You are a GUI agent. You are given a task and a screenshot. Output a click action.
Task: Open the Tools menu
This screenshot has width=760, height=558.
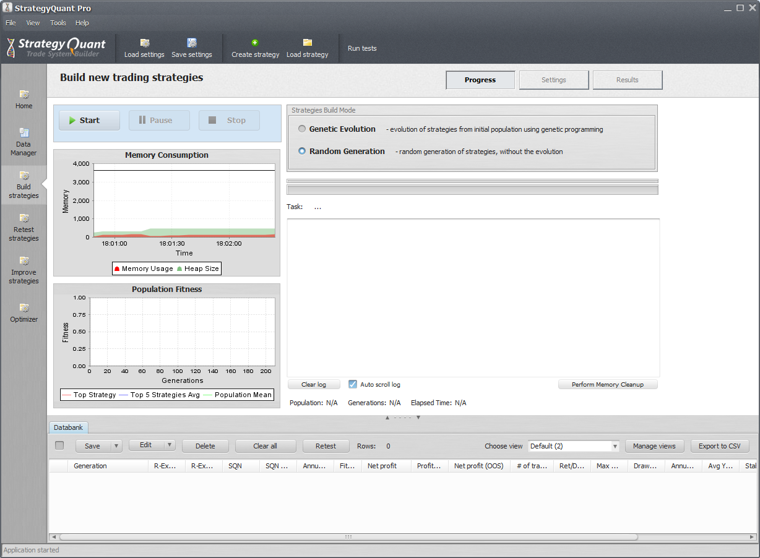coord(58,23)
